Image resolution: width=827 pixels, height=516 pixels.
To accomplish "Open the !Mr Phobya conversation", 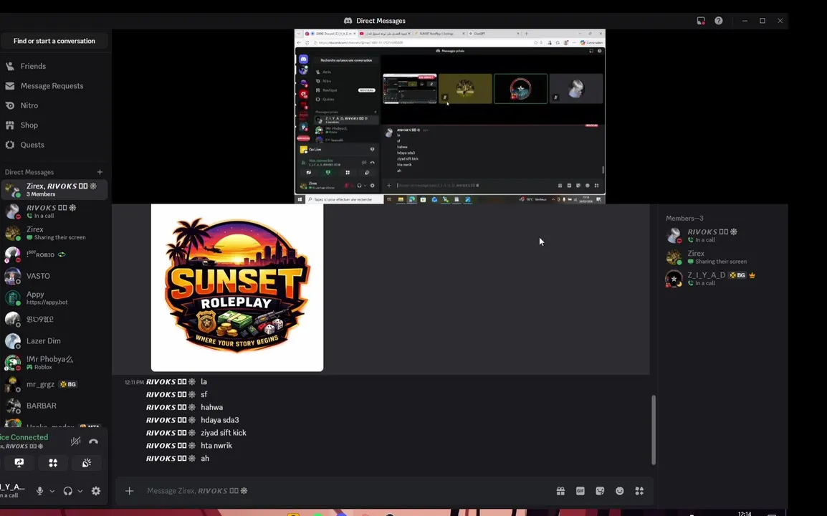I will (54, 363).
